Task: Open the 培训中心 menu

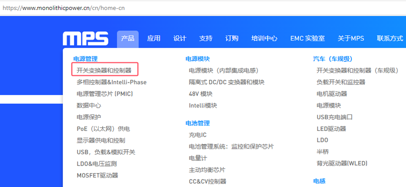Action: point(264,39)
